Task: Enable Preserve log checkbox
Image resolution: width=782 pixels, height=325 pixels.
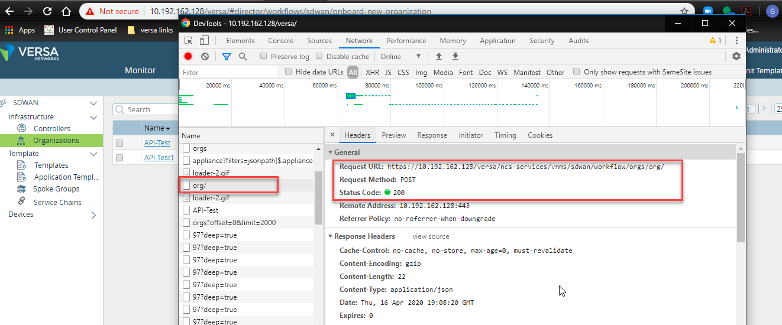Action: [264, 56]
